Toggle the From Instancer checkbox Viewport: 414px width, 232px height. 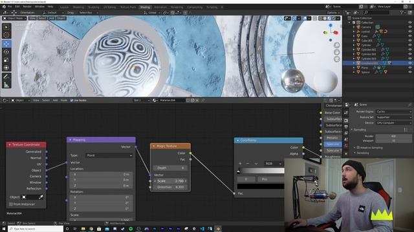[11, 204]
